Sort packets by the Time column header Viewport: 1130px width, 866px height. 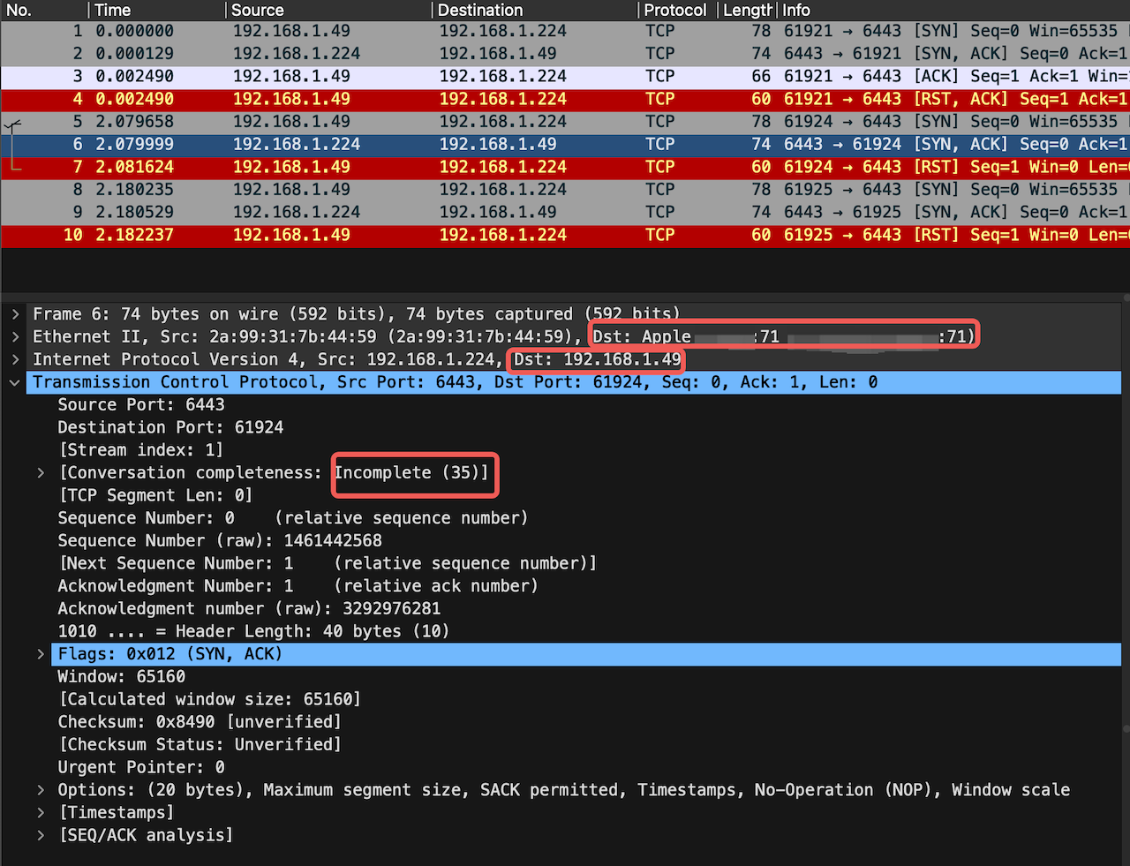113,11
